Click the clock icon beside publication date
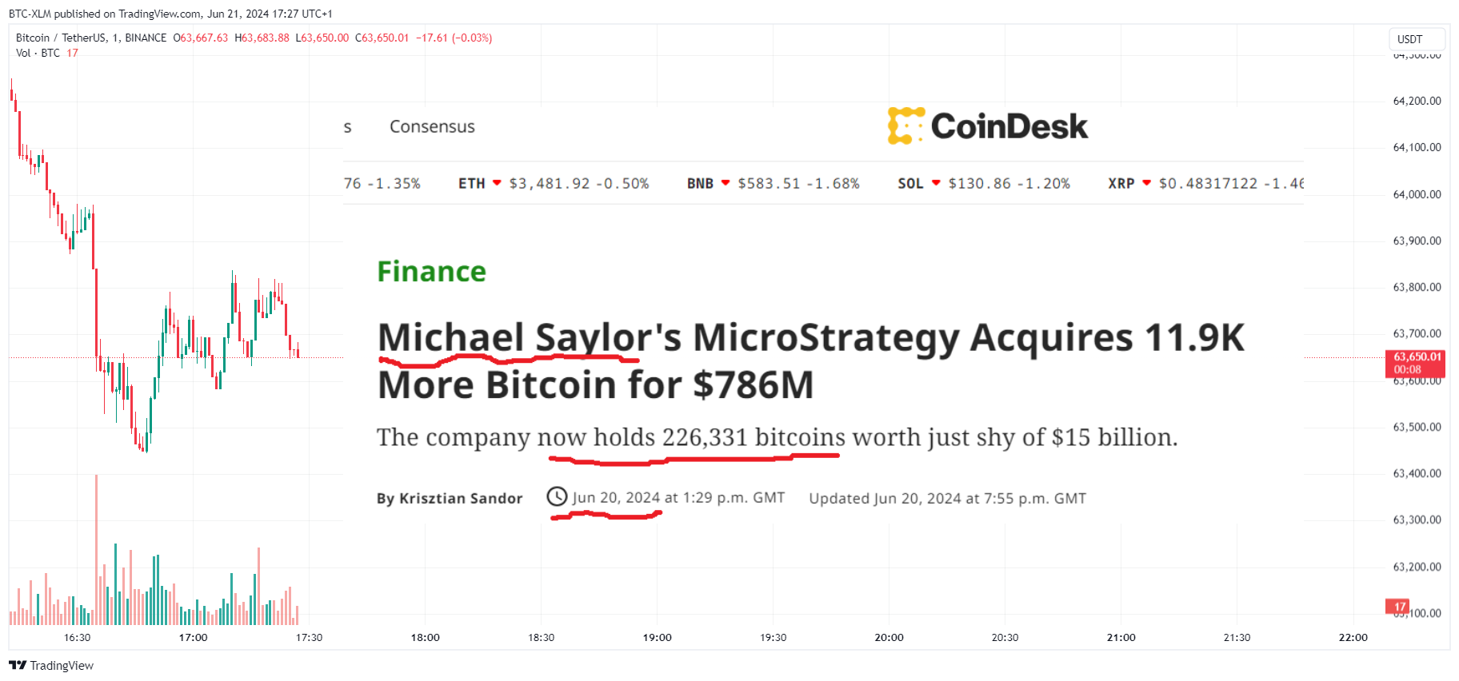The image size is (1459, 681). [x=557, y=497]
